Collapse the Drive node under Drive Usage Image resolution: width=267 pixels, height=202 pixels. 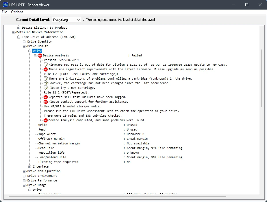(30, 190)
